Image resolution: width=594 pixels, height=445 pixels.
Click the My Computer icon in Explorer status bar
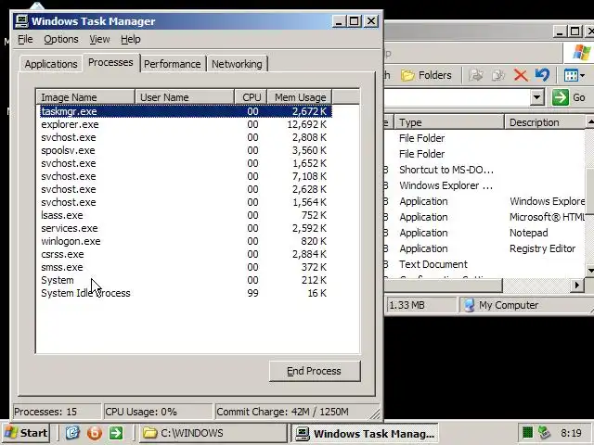pos(470,305)
